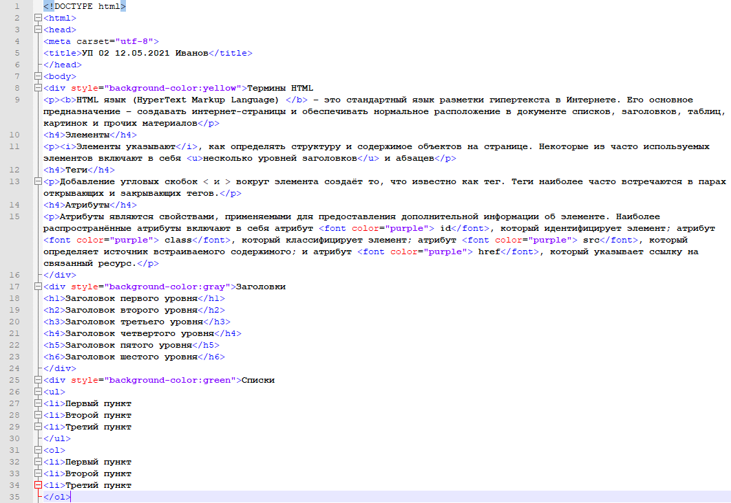Click the 'Заголовок четвертого уровня' text
Viewport: 731px width, 503px height.
tap(140, 333)
